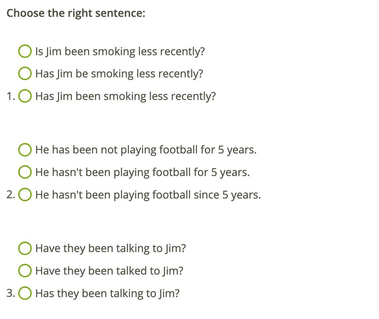Click the label "He hasn't been playing football for 5 years."
The width and height of the screenshot is (379, 319).
coord(143,172)
